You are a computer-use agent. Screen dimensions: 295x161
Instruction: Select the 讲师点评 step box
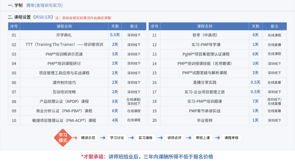(x=174, y=138)
